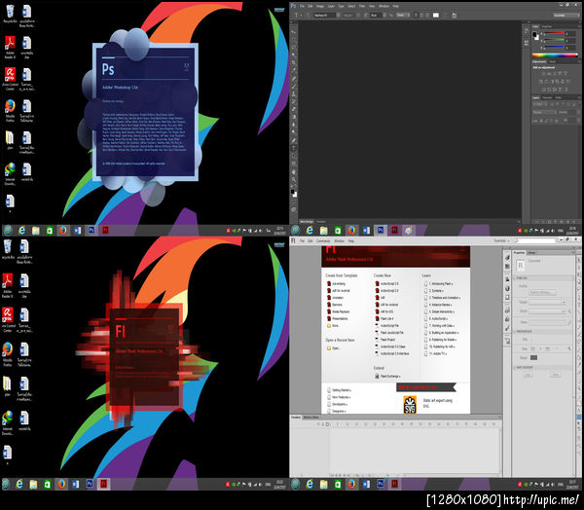Open the collapsed Transform panel icon in Flash
584x510 pixels.
[x=507, y=297]
